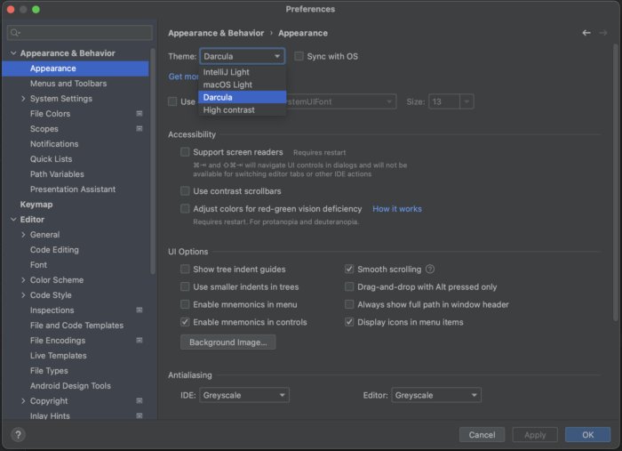Choose Darcula in the theme list
Image resolution: width=622 pixels, height=451 pixels.
point(242,97)
